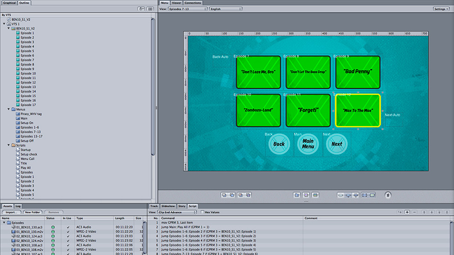Collapse the VTS 1 disclosure triangle

[x=4, y=24]
